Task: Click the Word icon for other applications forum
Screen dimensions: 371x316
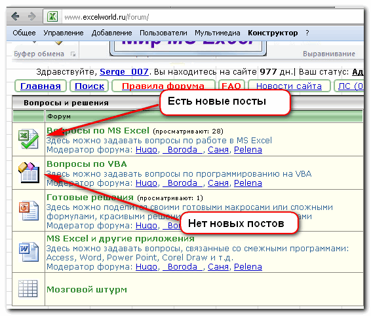Action: click(29, 252)
